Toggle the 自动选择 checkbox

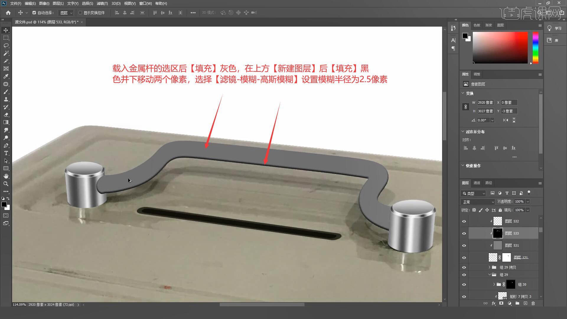[x=34, y=13]
